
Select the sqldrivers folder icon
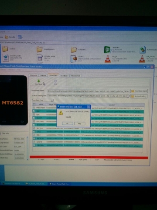74,50
